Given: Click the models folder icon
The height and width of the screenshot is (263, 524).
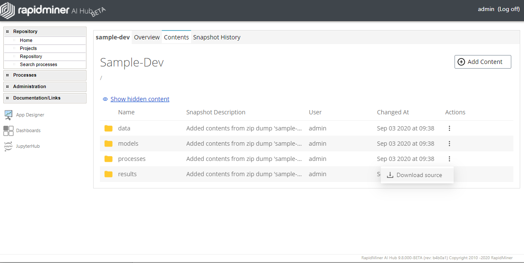Looking at the screenshot, I should click(x=108, y=144).
